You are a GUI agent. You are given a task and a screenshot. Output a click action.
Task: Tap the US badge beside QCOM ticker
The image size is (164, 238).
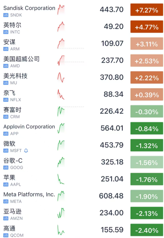tap(6, 235)
